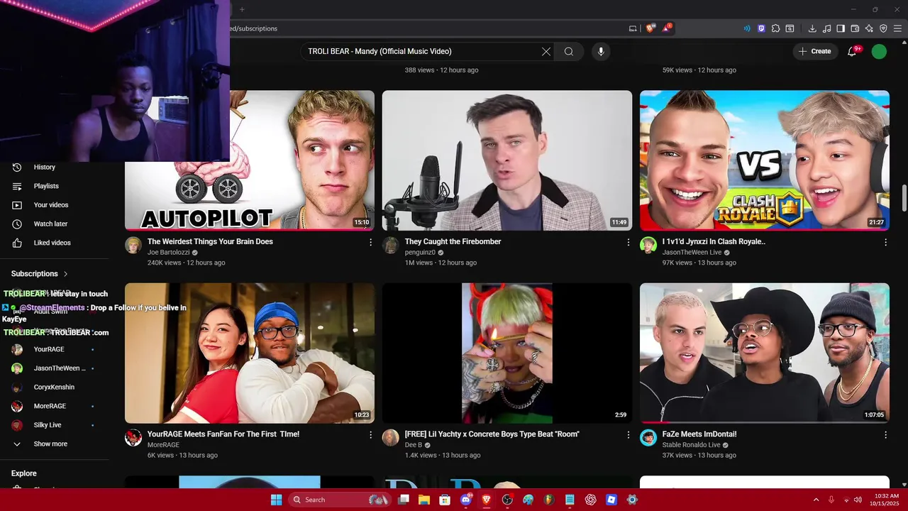Clear the YouTube search box text
This screenshot has height=511, width=908.
point(546,51)
